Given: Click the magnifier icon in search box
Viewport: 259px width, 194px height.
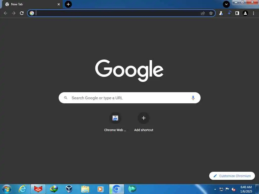Looking at the screenshot, I should tap(66, 98).
